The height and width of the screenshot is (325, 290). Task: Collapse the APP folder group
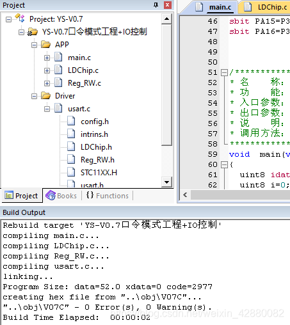coord(34,45)
